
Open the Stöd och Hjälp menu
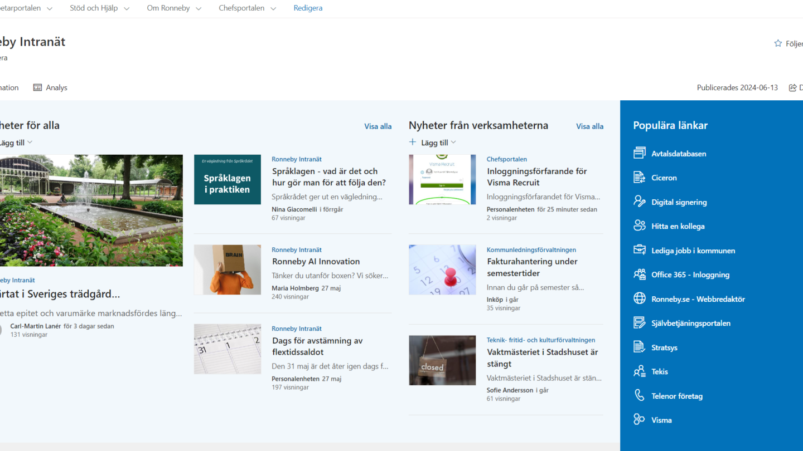tap(94, 8)
